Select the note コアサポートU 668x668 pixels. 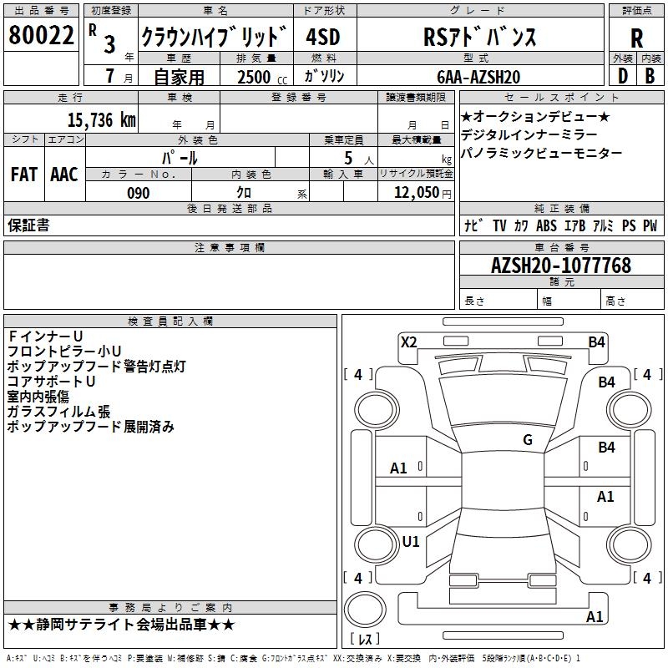51,382
